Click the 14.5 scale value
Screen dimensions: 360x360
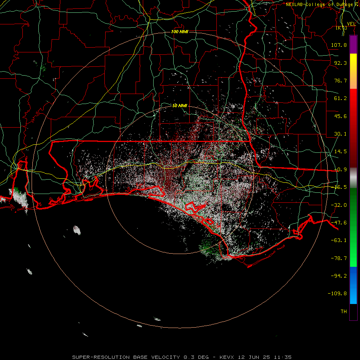pos(340,152)
